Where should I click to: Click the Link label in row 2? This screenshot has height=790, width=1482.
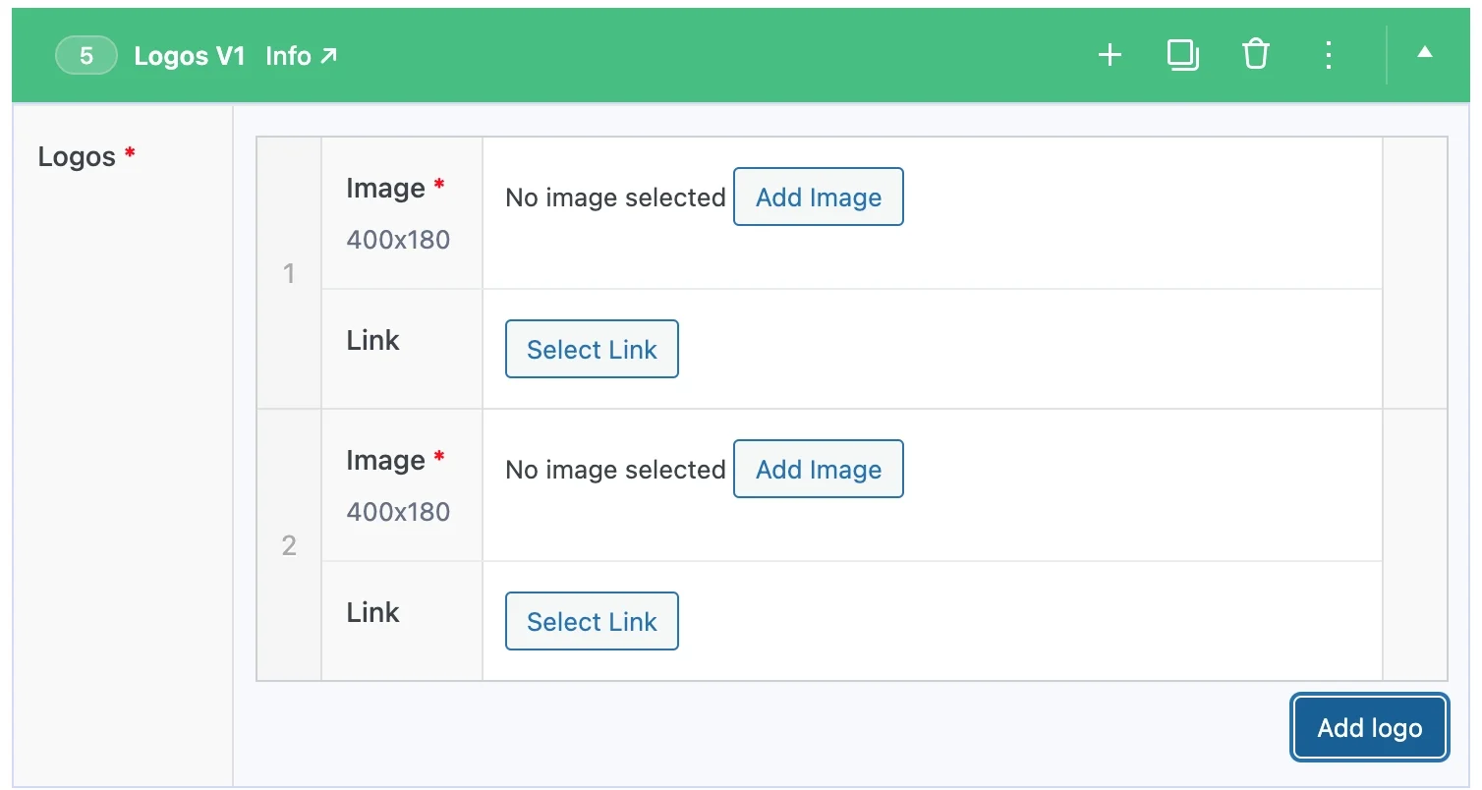(x=372, y=612)
